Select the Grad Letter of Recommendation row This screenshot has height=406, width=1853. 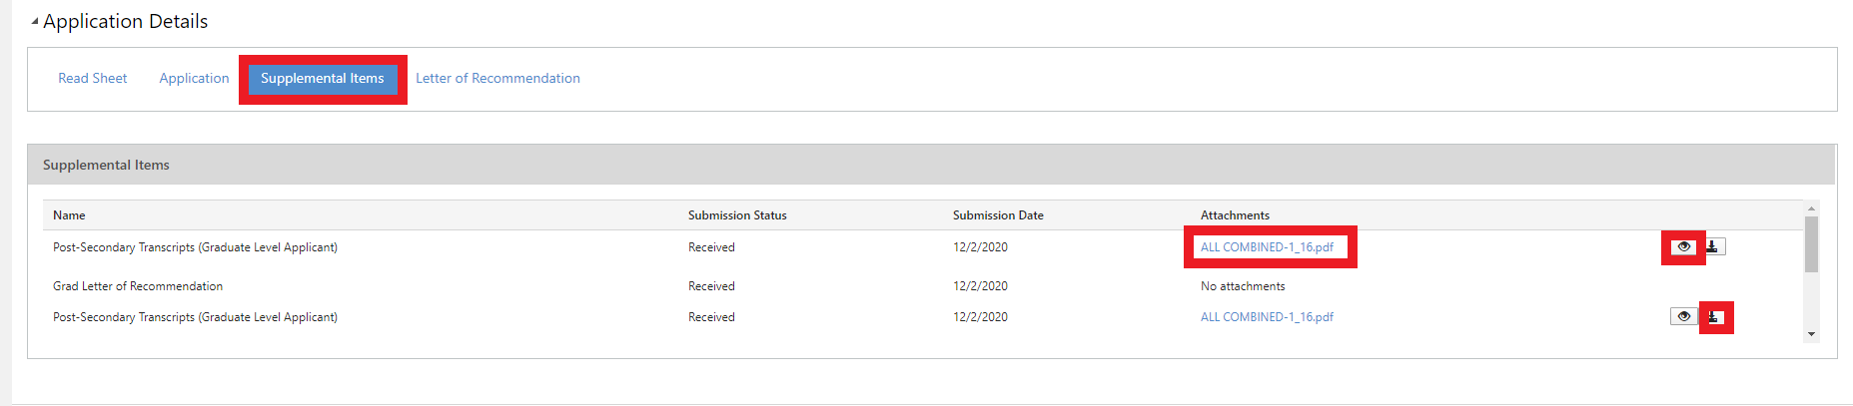(138, 286)
